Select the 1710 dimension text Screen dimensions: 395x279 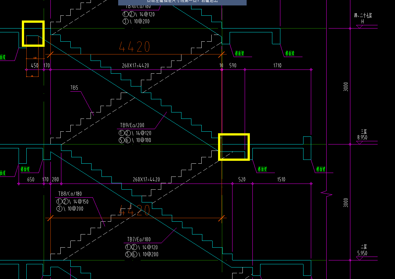[x=277, y=65]
